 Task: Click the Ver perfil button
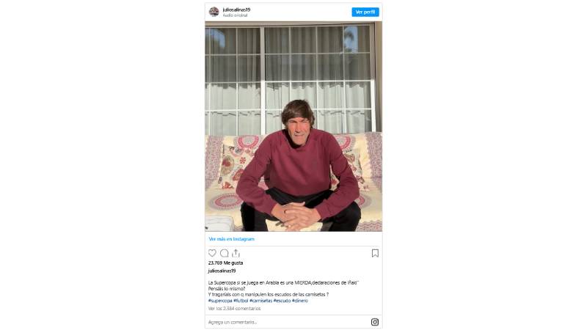[x=365, y=12]
